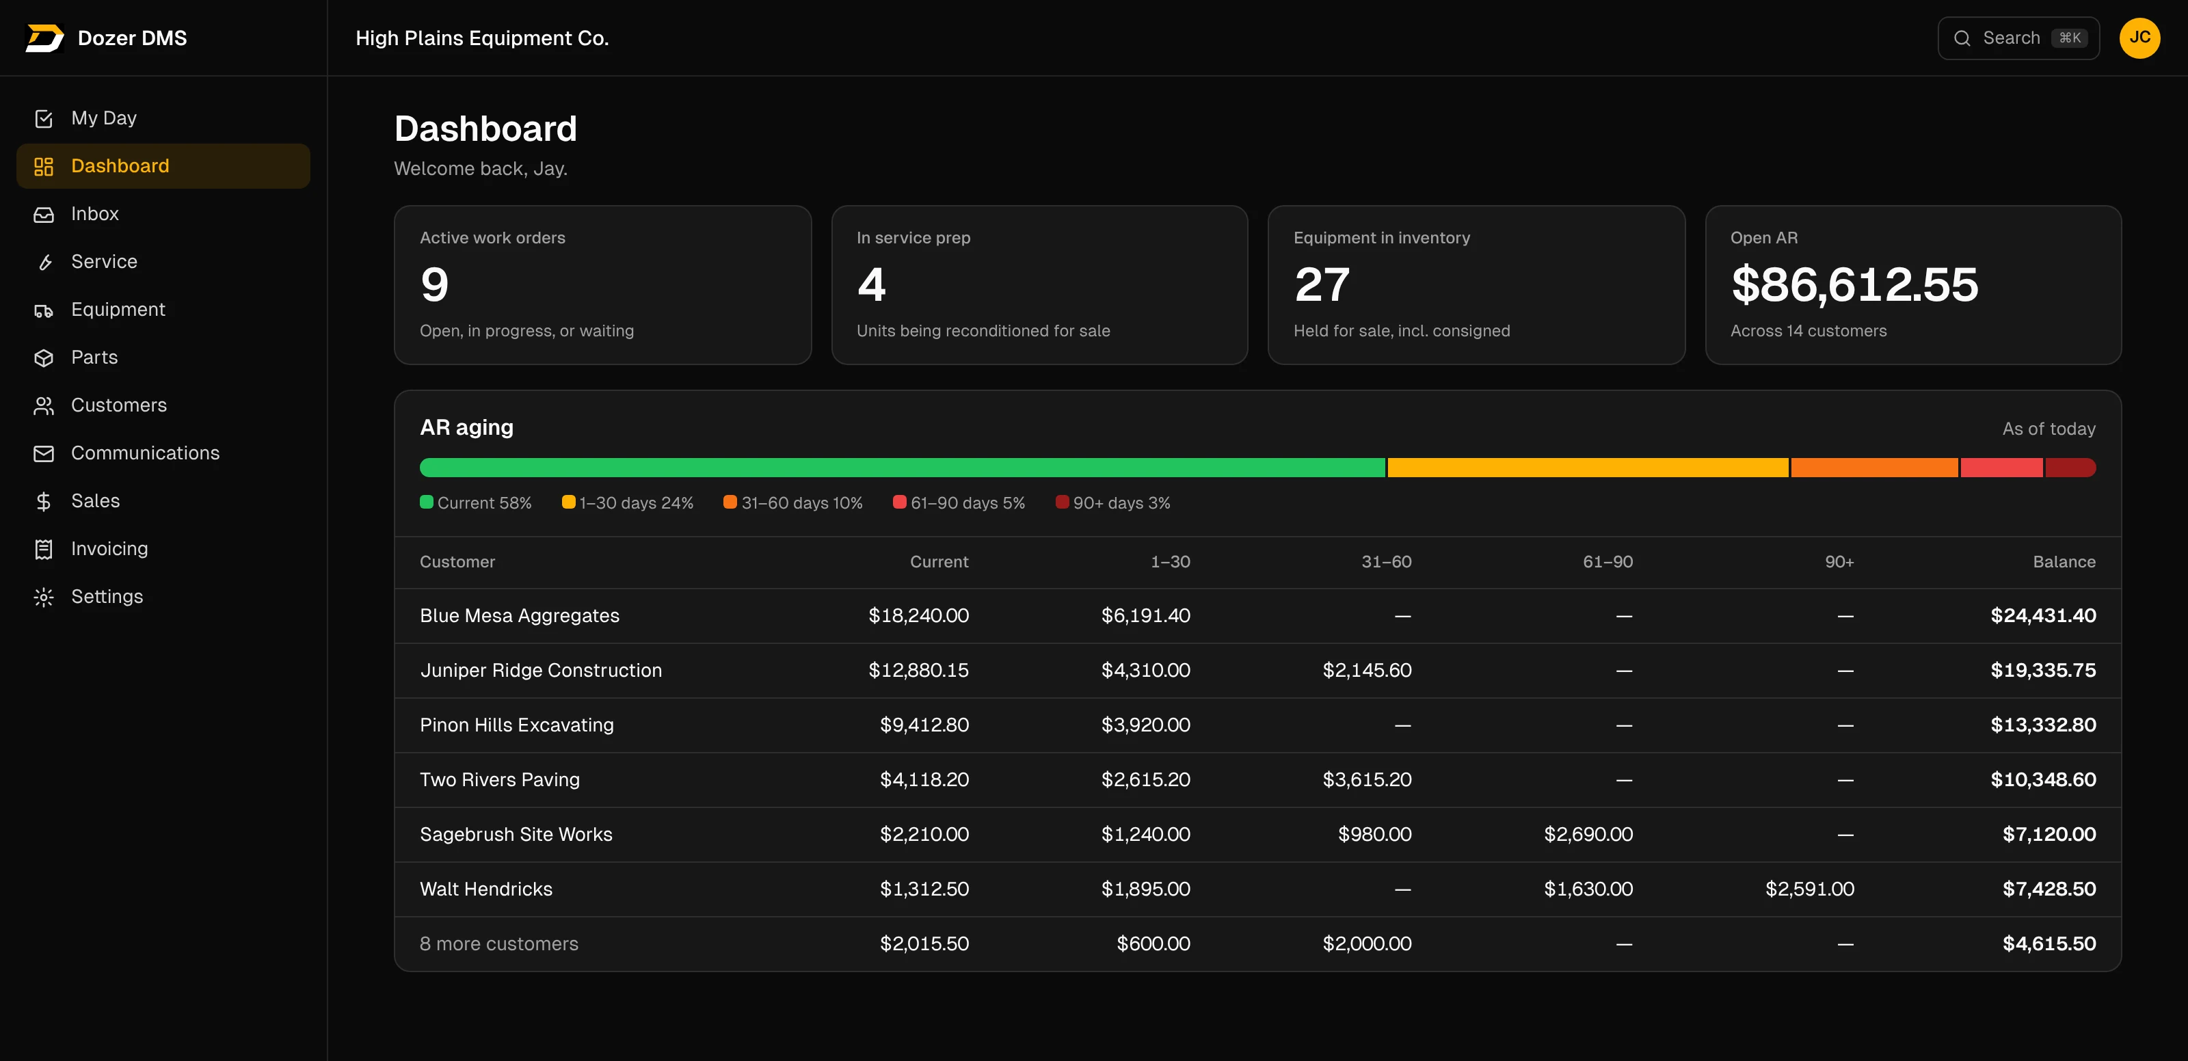Open Two Rivers Paving customer
2188x1061 pixels.
1257,780
